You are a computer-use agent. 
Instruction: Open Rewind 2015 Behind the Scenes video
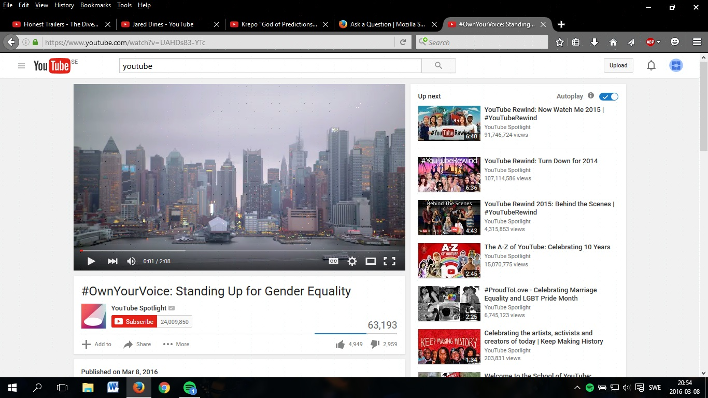click(549, 208)
